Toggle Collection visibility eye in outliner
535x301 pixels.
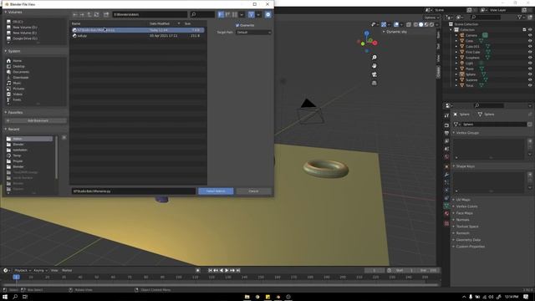530,30
